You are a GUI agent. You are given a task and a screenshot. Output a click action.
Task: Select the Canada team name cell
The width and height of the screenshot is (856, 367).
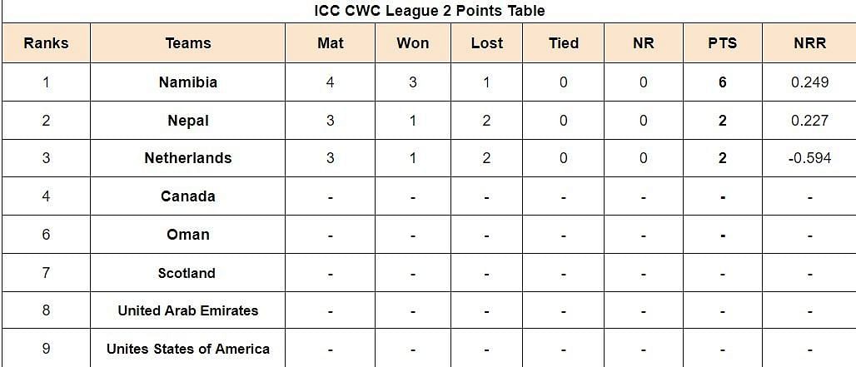tap(188, 196)
